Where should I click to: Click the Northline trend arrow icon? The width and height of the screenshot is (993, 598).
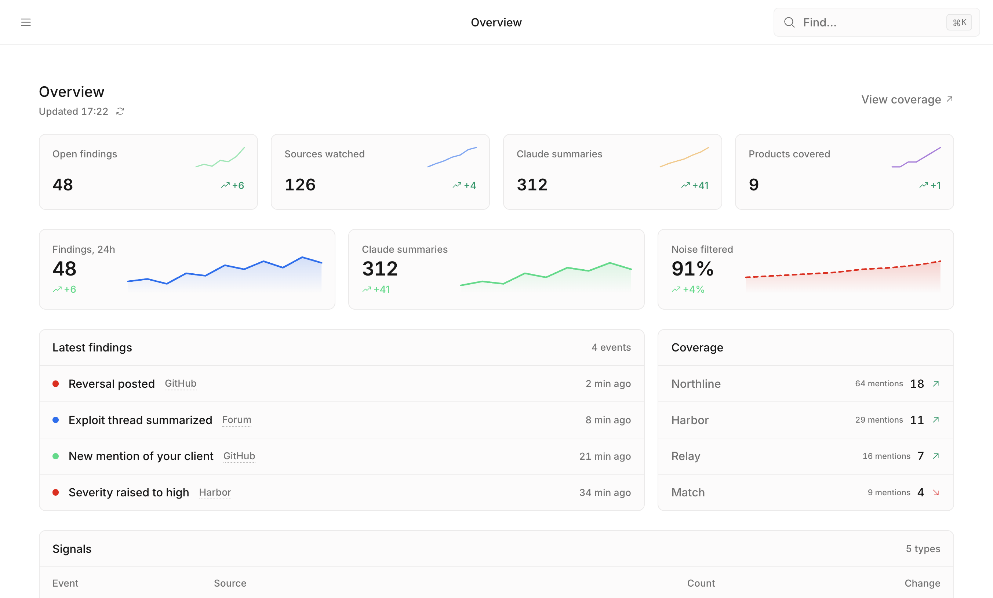[936, 384]
